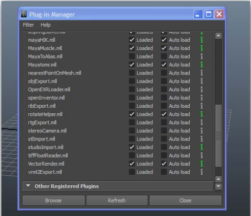Enable Auto load for objExport.mll
The image size is (251, 216).
(164, 81)
